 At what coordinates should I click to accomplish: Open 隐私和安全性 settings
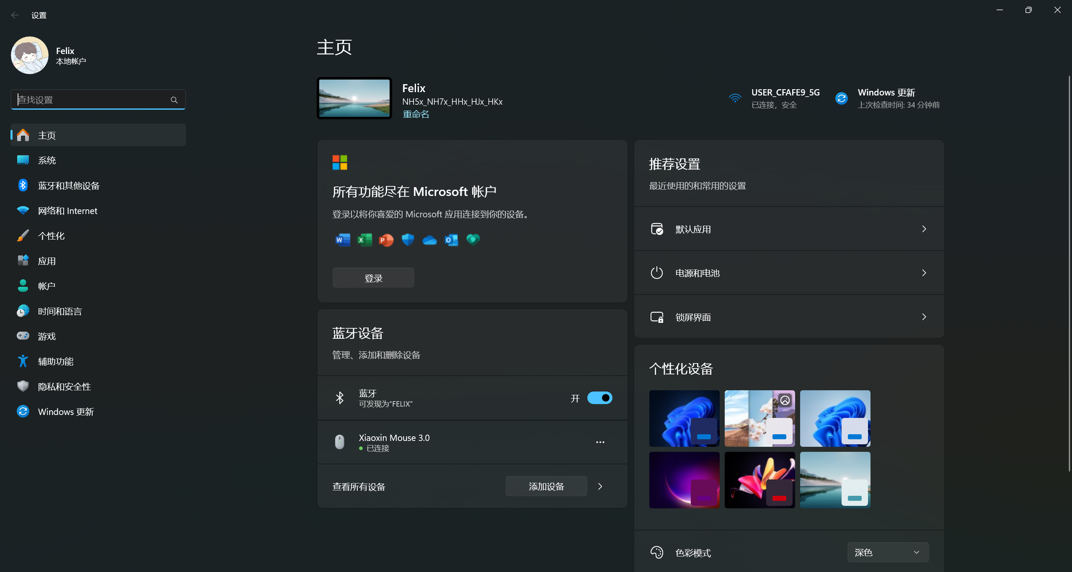coord(64,386)
